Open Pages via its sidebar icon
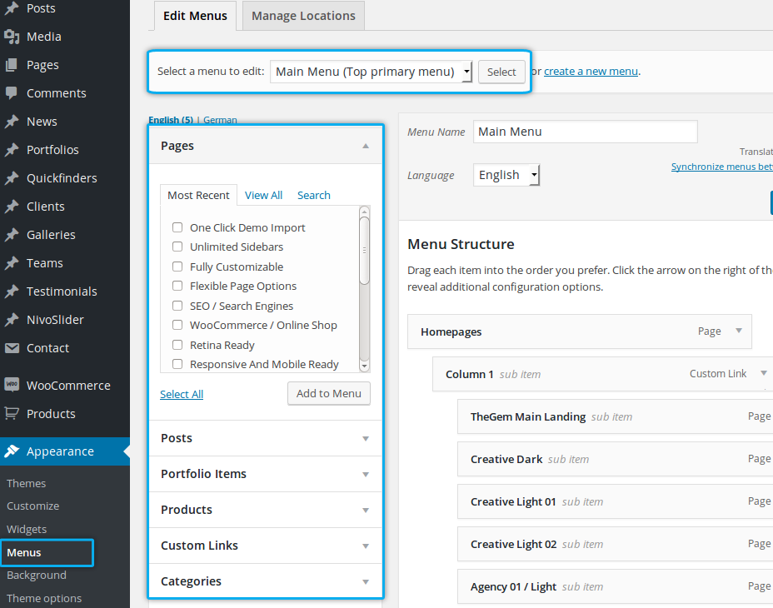 click(12, 65)
